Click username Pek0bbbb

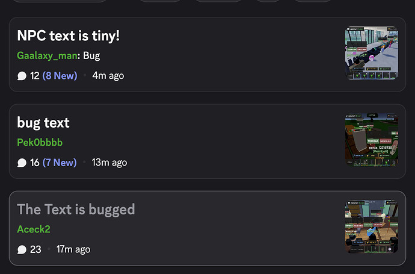pyautogui.click(x=40, y=142)
